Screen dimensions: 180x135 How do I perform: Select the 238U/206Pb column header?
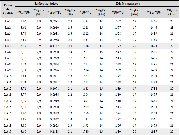click(23, 12)
